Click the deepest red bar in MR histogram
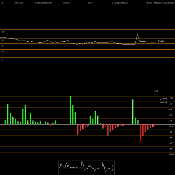Image resolution: width=175 pixels, height=175 pixels. (140, 133)
